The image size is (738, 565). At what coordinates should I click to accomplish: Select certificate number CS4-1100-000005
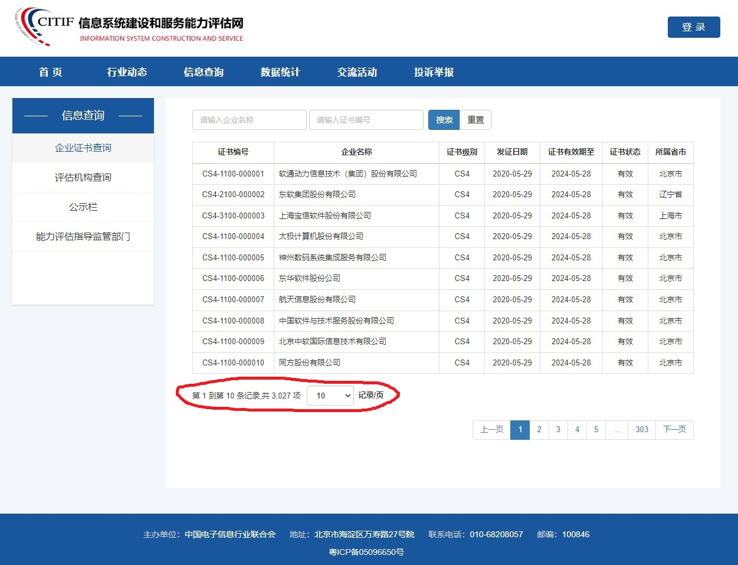coord(234,258)
